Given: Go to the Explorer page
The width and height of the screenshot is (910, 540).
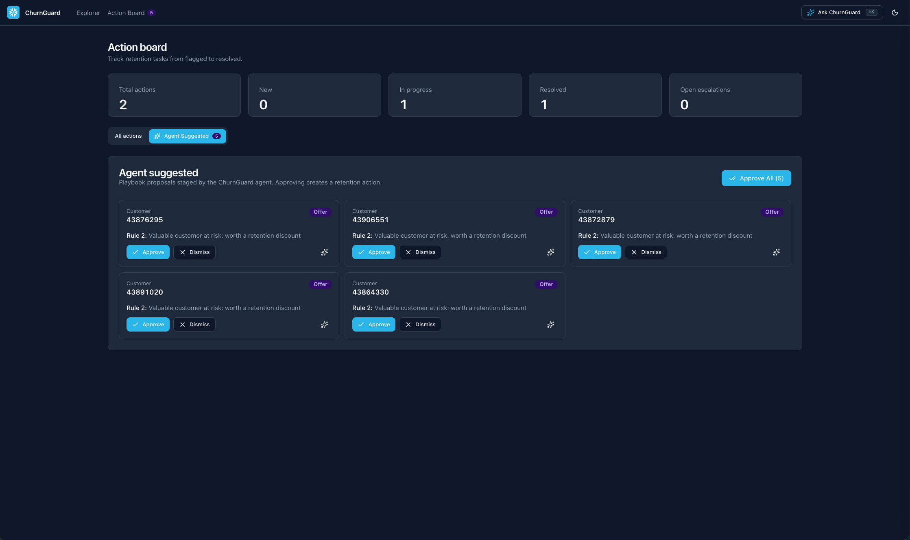Looking at the screenshot, I should pos(88,13).
